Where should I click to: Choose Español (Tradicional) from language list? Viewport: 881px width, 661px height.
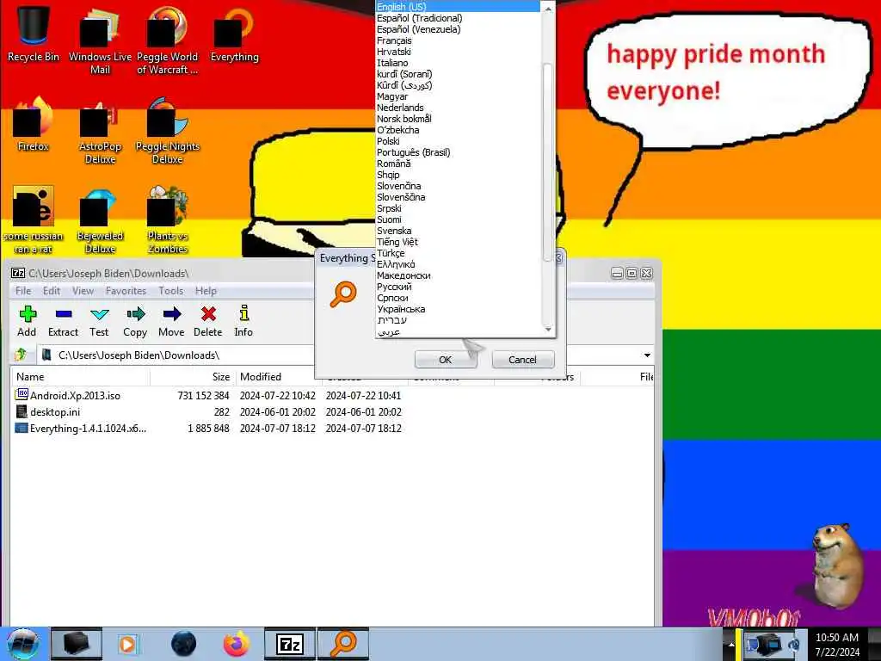coord(458,18)
